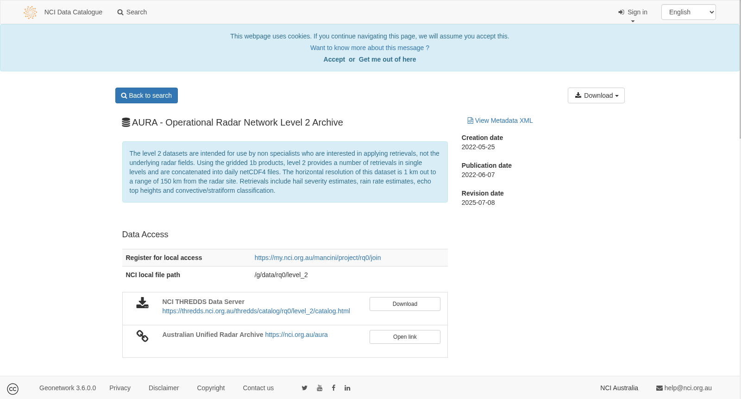Open the Privacy footer link
The height and width of the screenshot is (399, 741).
pos(120,388)
